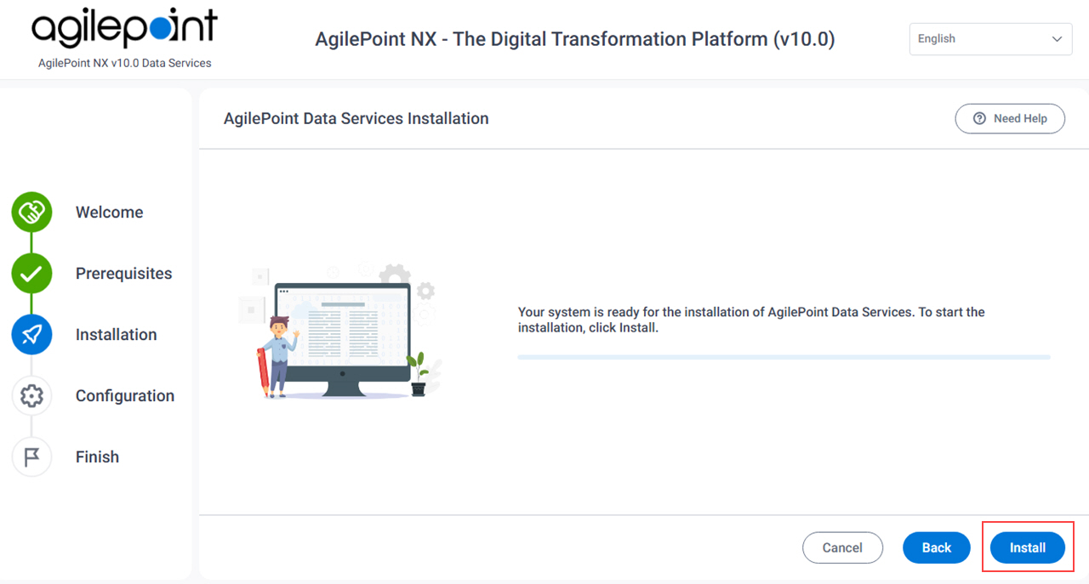
Task: Click the Prerequisites checkmark step icon
Action: point(31,274)
